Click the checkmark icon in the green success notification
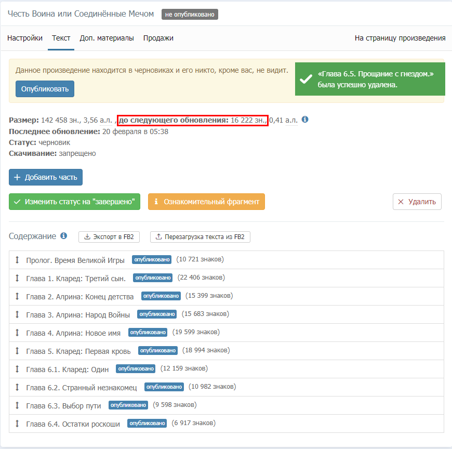The width and height of the screenshot is (452, 449). coord(306,79)
